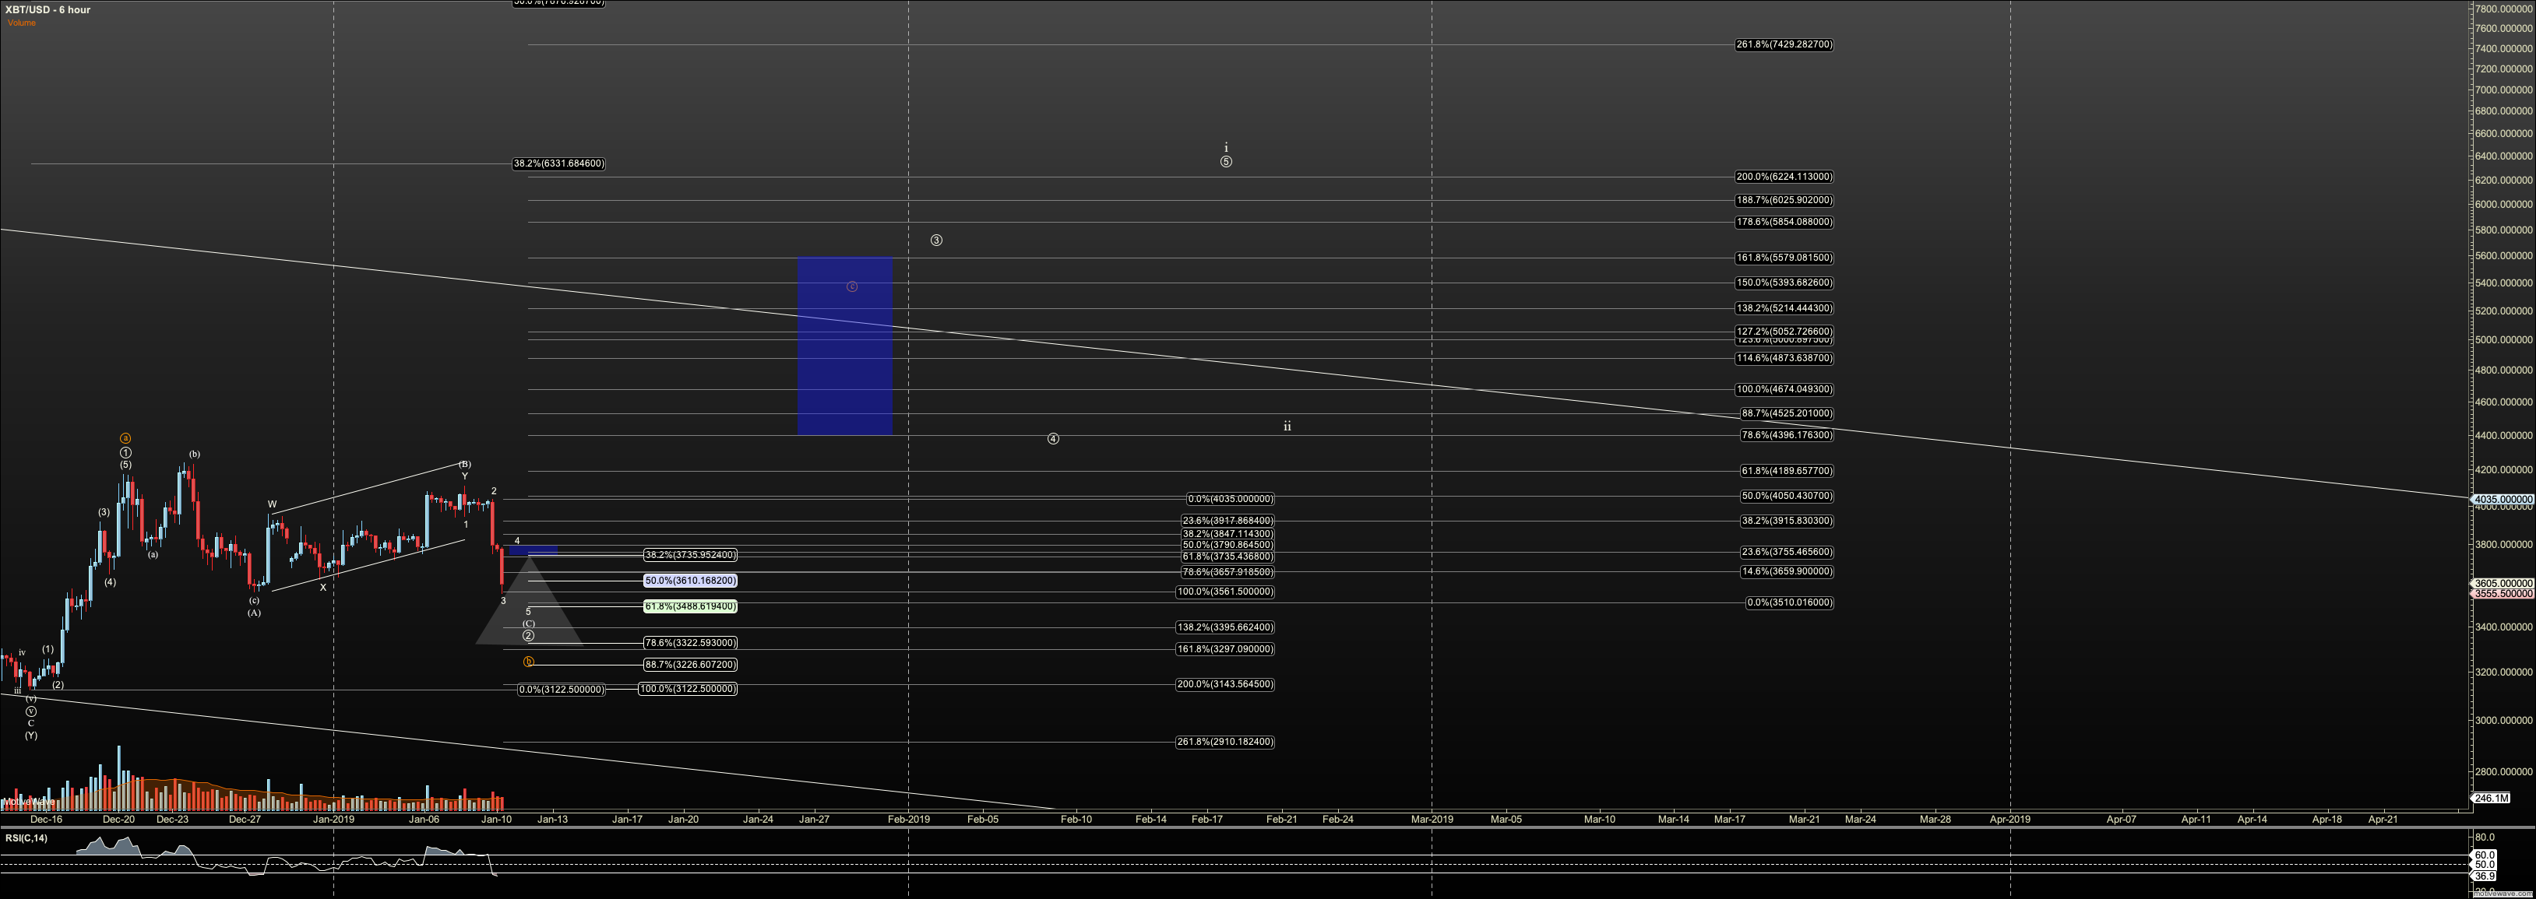The height and width of the screenshot is (899, 2536).
Task: Select the 0.0%(3510.016000) Fibonacci label
Action: point(1790,603)
